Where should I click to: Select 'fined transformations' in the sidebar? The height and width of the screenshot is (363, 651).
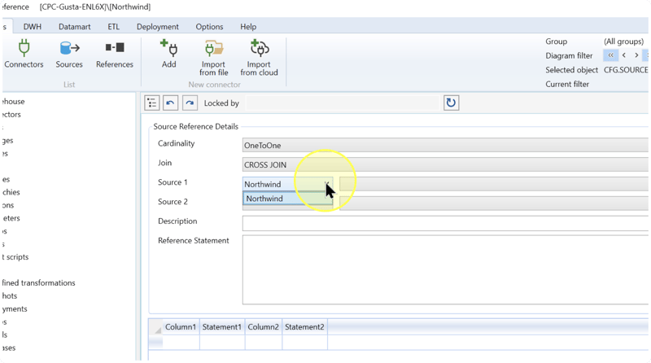tap(38, 283)
